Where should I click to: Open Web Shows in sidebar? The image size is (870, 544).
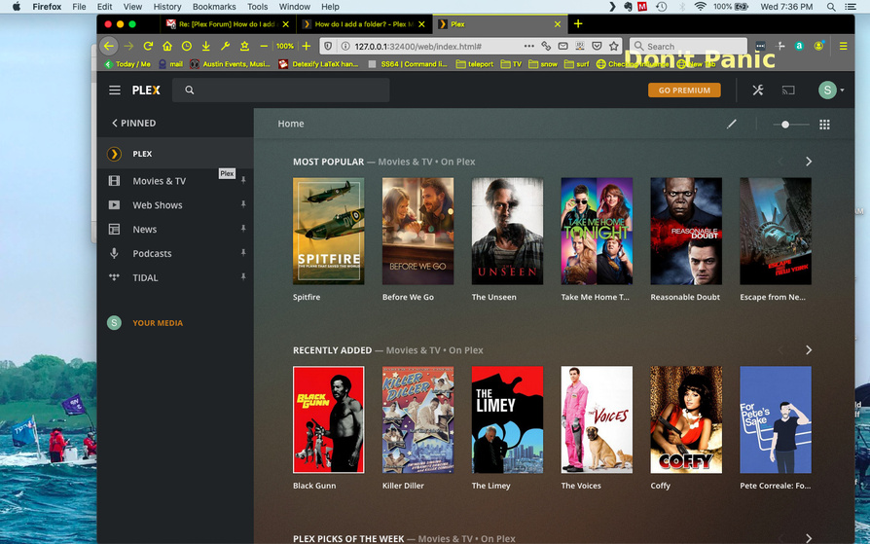coord(157,204)
